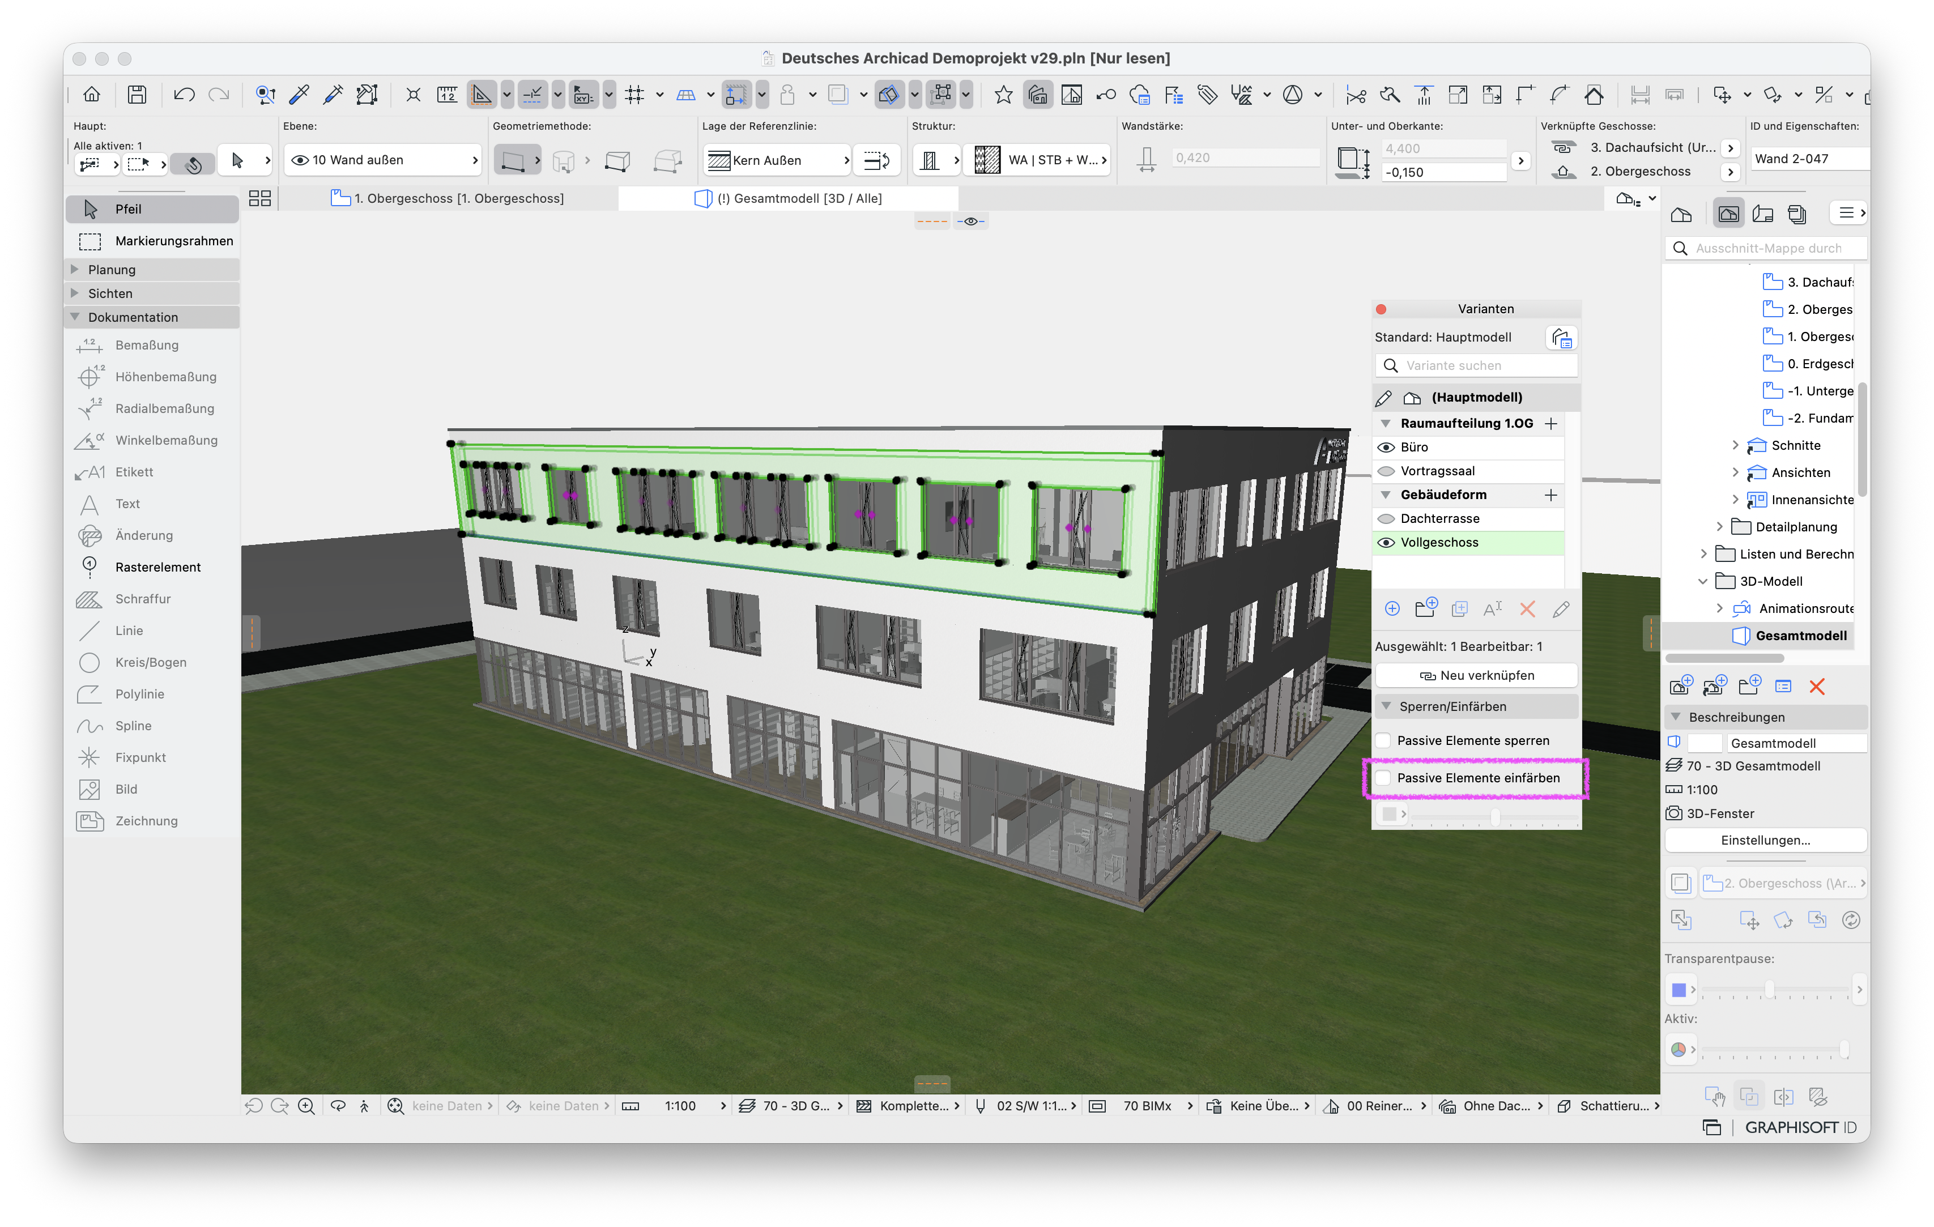Open the Kern Außen reference line dropdown

[x=777, y=160]
